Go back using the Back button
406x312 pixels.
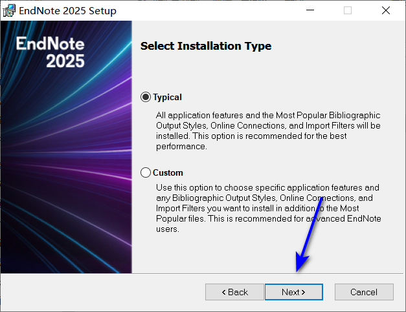[234, 292]
